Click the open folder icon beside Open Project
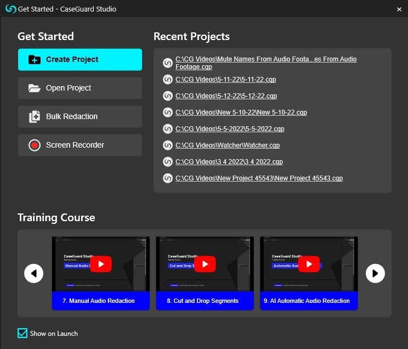The image size is (408, 349). pos(35,88)
